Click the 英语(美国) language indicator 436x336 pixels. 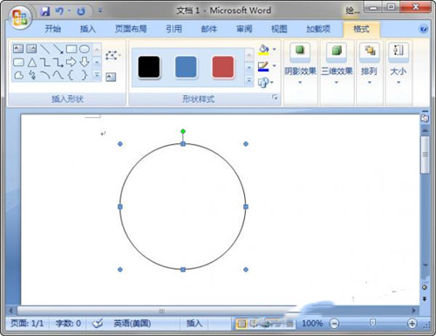pos(133,323)
